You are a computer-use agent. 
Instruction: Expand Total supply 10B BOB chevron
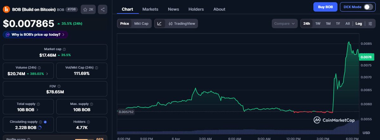(37, 110)
